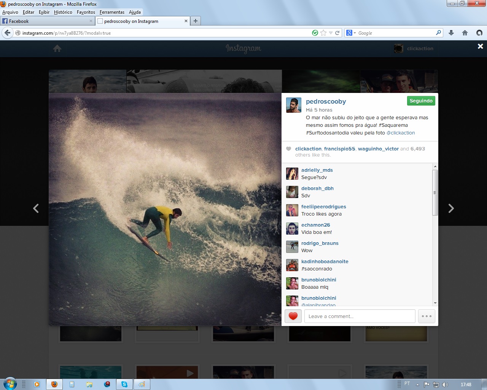Screen dimensions: 487x390
Task: Expand the URL history dropdown arrow
Action: tap(331, 33)
